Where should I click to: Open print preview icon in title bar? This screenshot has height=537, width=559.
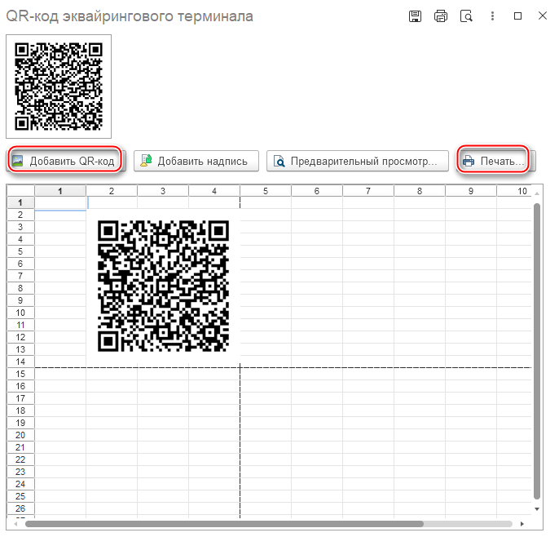466,16
